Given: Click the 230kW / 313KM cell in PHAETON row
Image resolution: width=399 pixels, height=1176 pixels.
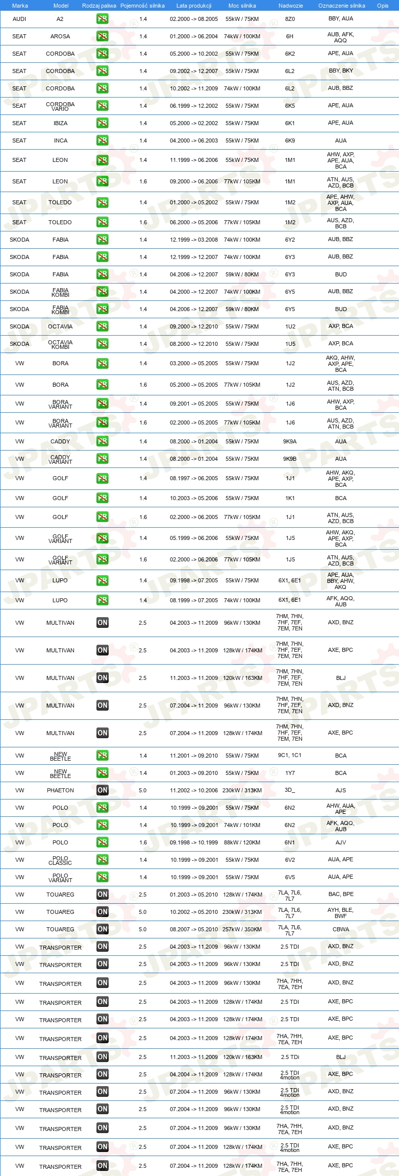Looking at the screenshot, I should (242, 790).
